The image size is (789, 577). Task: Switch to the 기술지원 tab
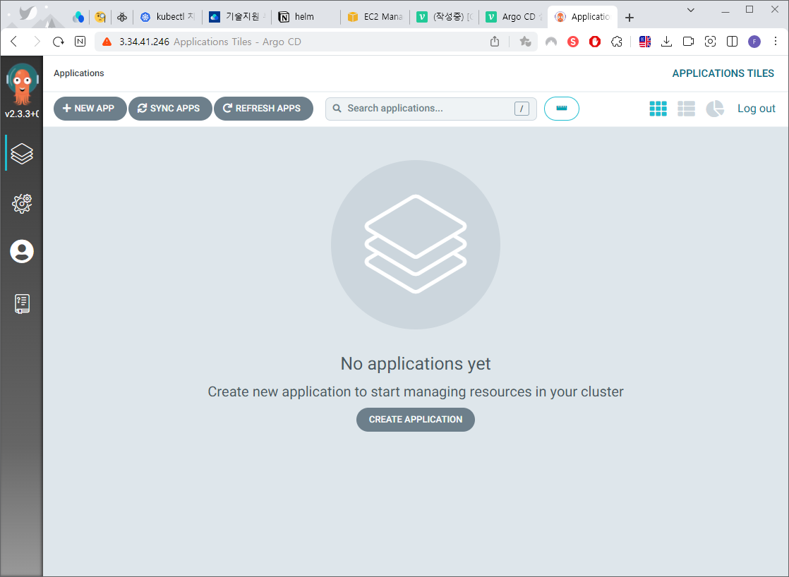click(237, 17)
